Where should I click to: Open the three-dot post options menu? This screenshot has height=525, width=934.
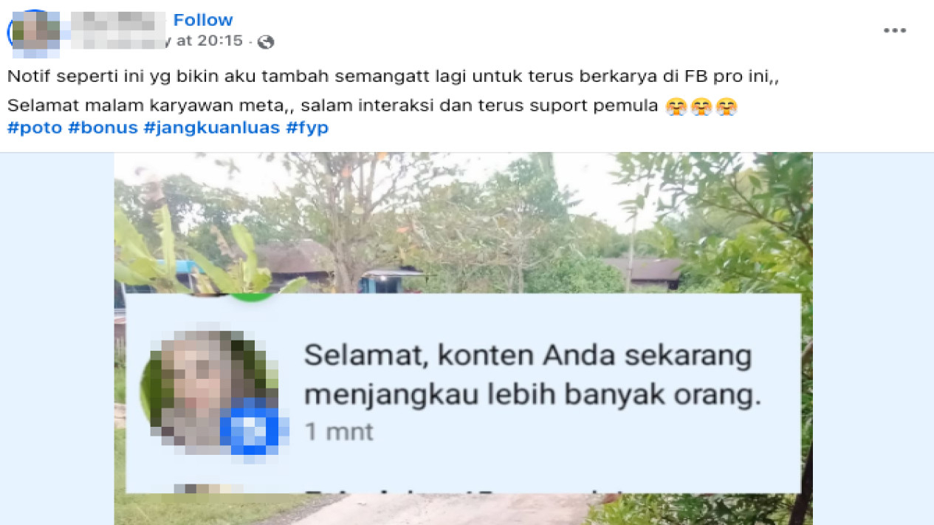click(895, 30)
